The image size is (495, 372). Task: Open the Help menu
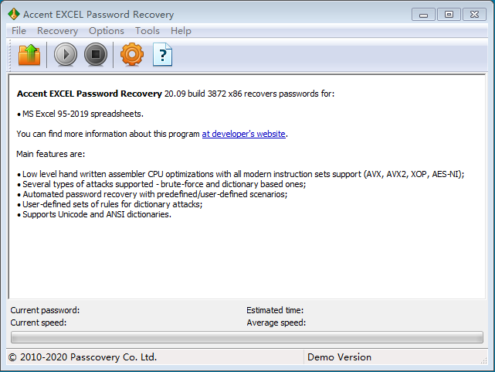tap(181, 31)
